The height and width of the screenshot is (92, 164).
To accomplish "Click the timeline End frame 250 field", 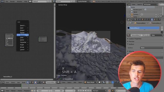I will [x=57, y=91].
